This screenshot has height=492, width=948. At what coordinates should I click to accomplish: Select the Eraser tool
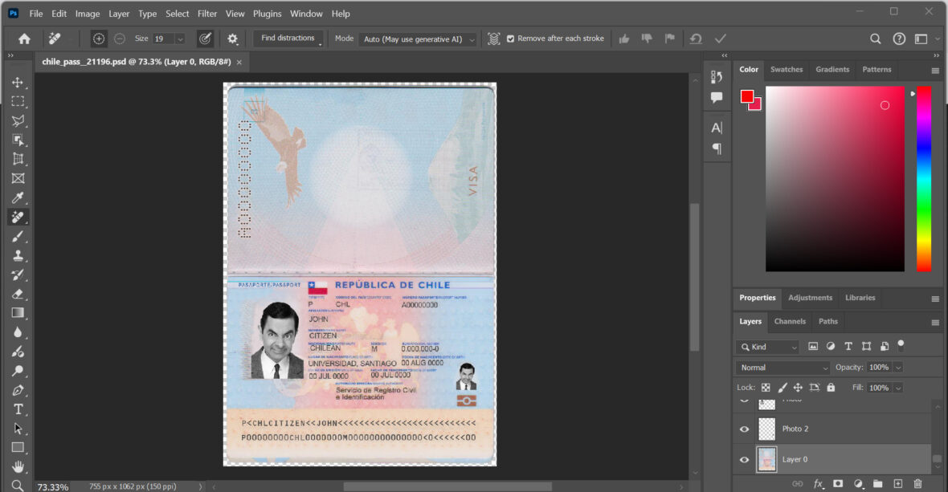pyautogui.click(x=18, y=294)
